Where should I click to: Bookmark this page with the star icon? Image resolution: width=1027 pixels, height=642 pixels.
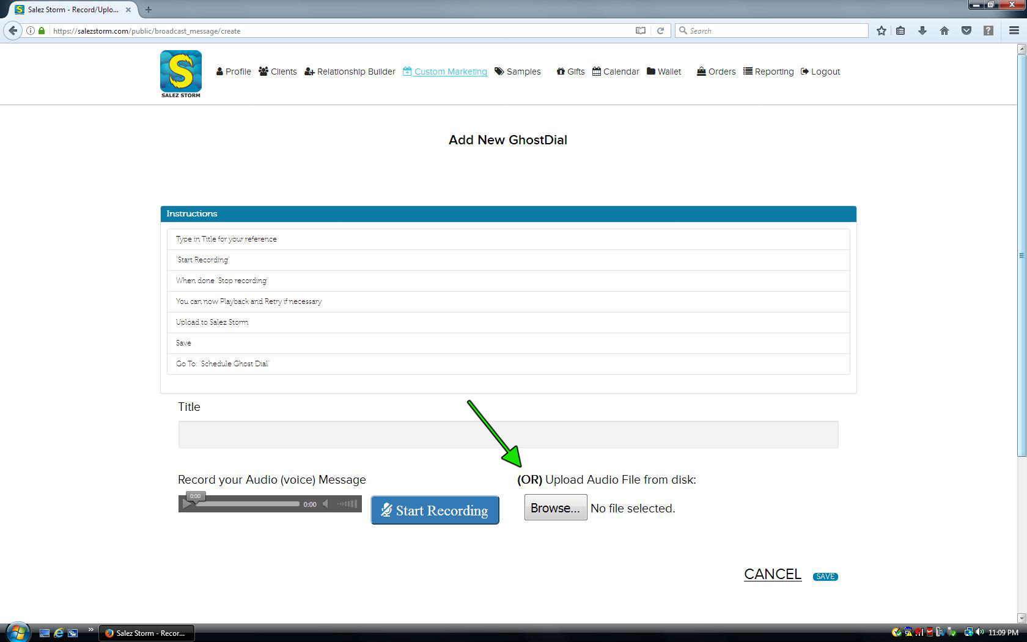(x=881, y=31)
